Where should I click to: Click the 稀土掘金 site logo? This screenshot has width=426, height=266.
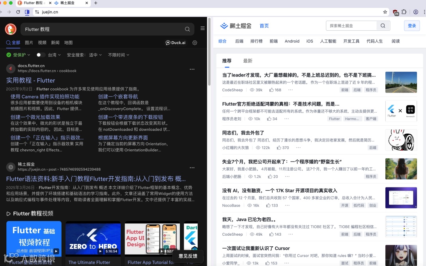235,26
